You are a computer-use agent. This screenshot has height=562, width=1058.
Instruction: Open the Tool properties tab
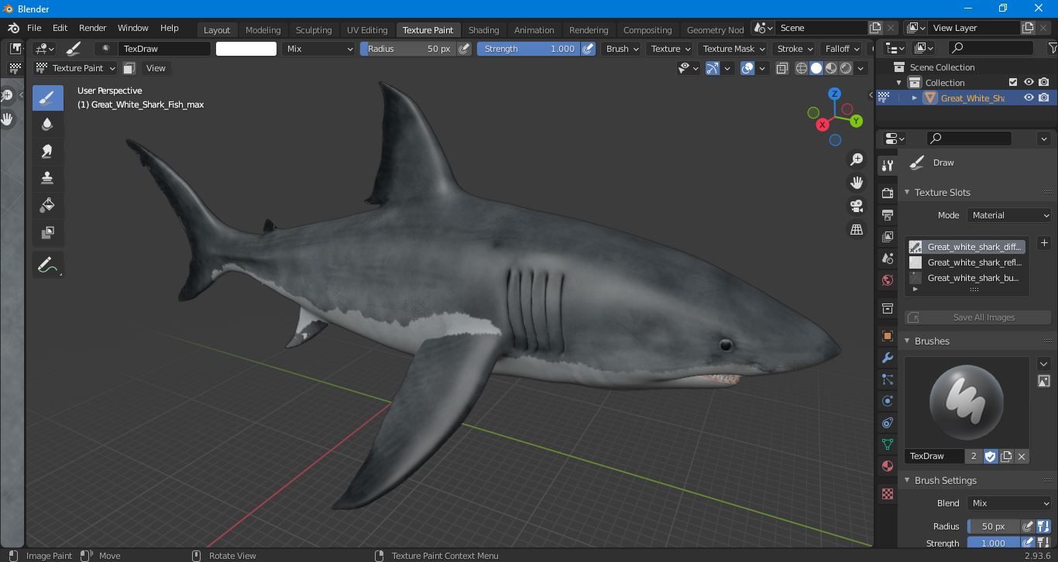pyautogui.click(x=888, y=166)
